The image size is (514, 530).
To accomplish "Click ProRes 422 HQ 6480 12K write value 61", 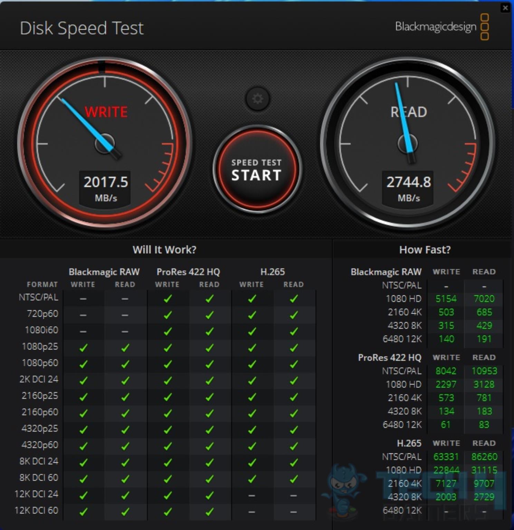I will (x=446, y=425).
